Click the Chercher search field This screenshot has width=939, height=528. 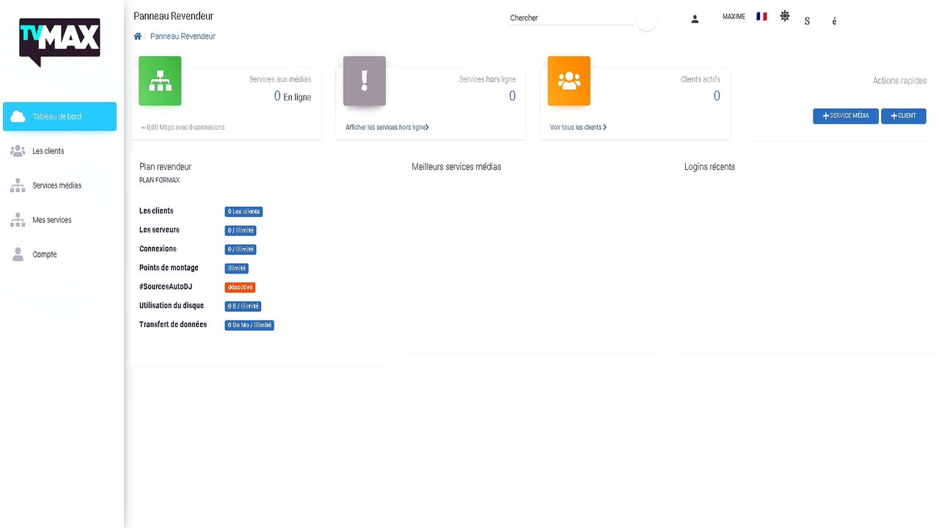(x=571, y=18)
